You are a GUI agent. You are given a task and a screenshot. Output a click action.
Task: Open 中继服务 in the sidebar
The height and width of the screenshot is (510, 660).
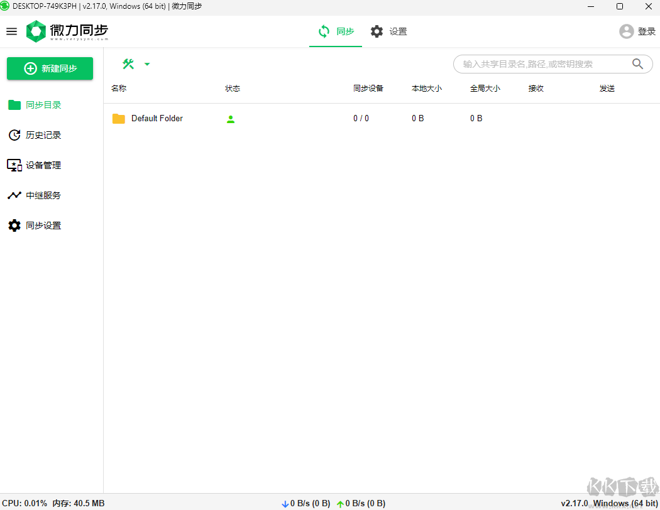(43, 195)
